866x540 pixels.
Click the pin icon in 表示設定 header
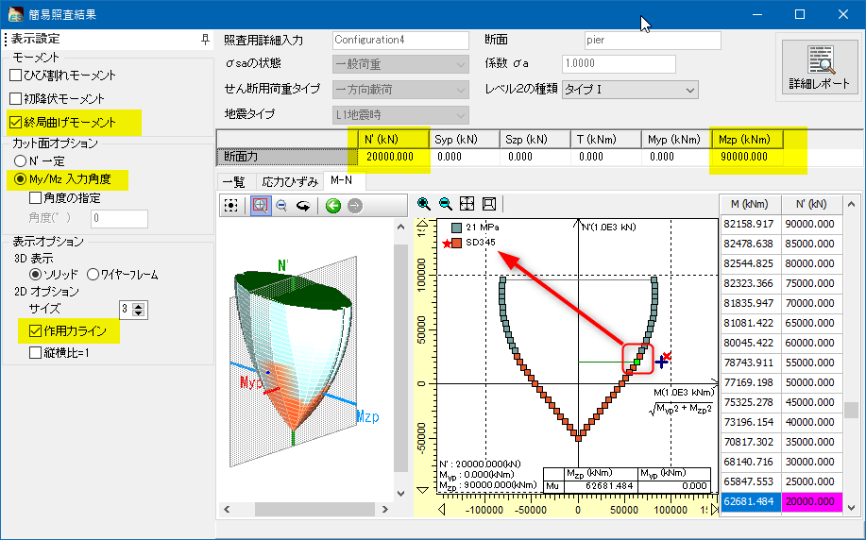coord(205,40)
